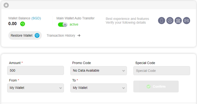Screen dimensions: 197x104
Task: Open the To wallet dropdown
Action: point(98,88)
